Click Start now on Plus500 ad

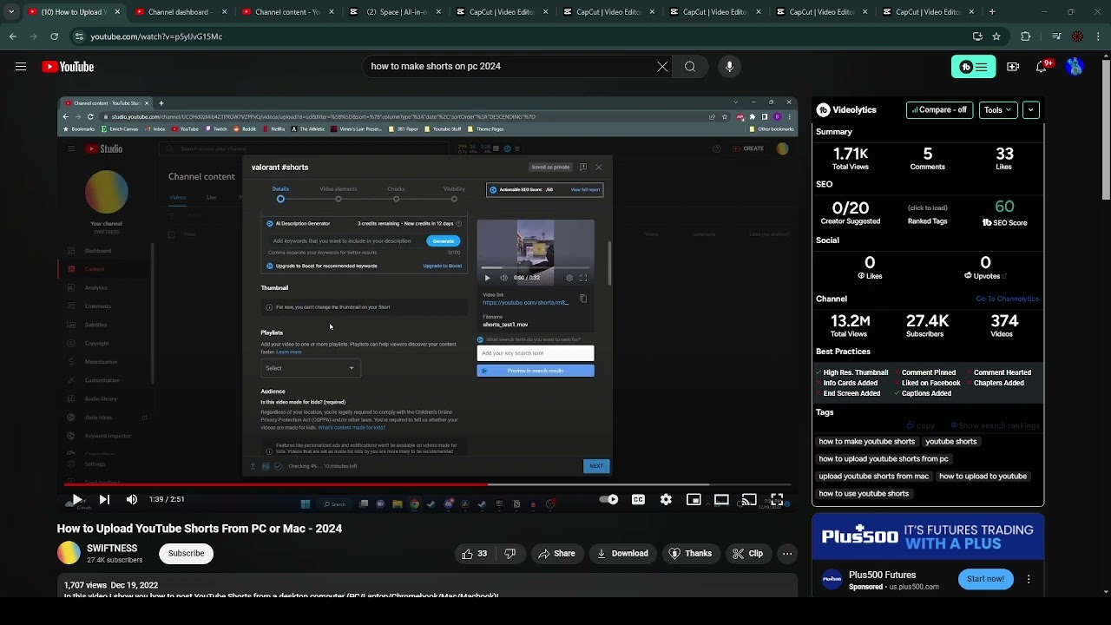click(x=985, y=579)
